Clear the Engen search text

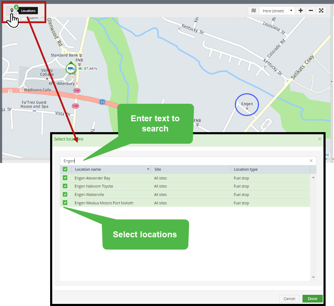coord(311,161)
